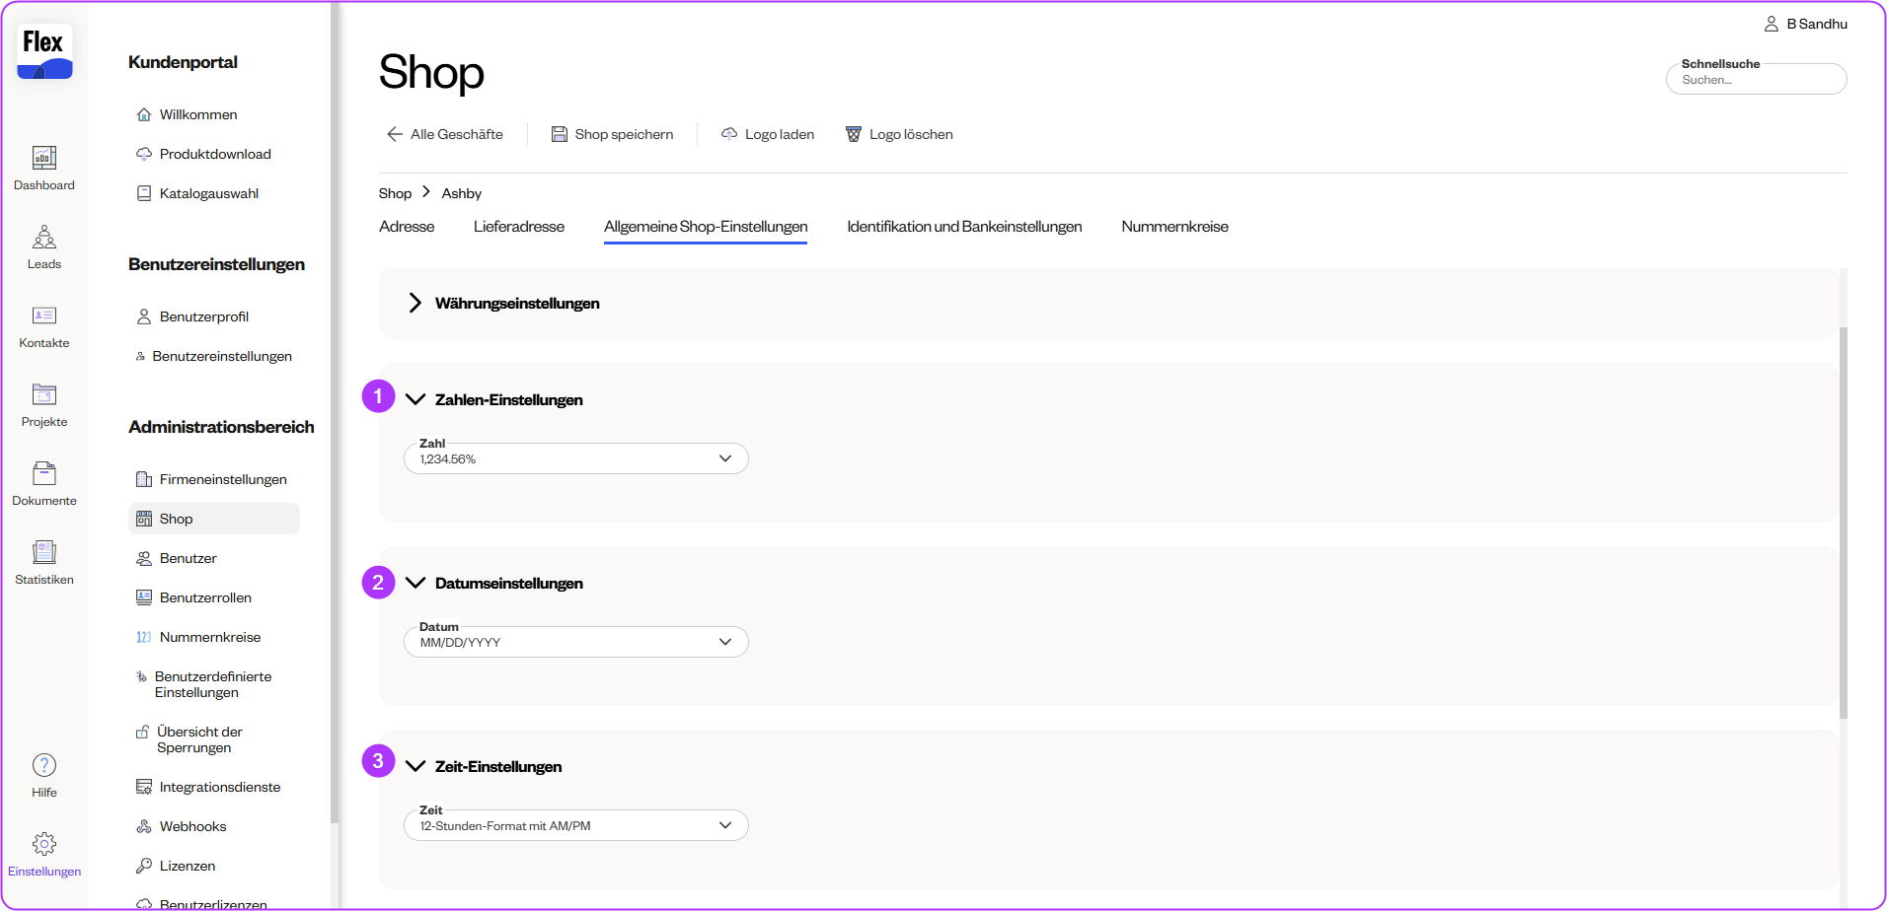Open the Datum format dropdown
Image resolution: width=1887 pixels, height=911 pixels.
tap(575, 642)
